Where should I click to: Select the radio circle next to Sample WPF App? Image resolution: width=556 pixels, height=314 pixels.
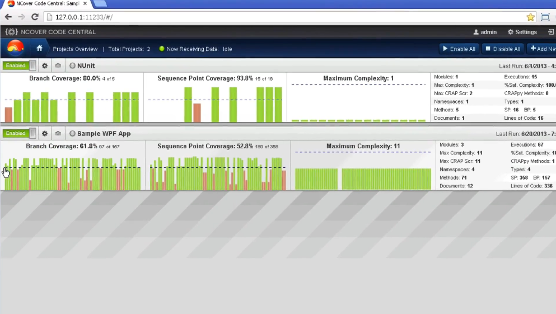click(72, 134)
